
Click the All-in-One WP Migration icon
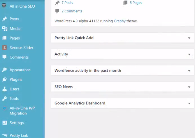point(4,108)
